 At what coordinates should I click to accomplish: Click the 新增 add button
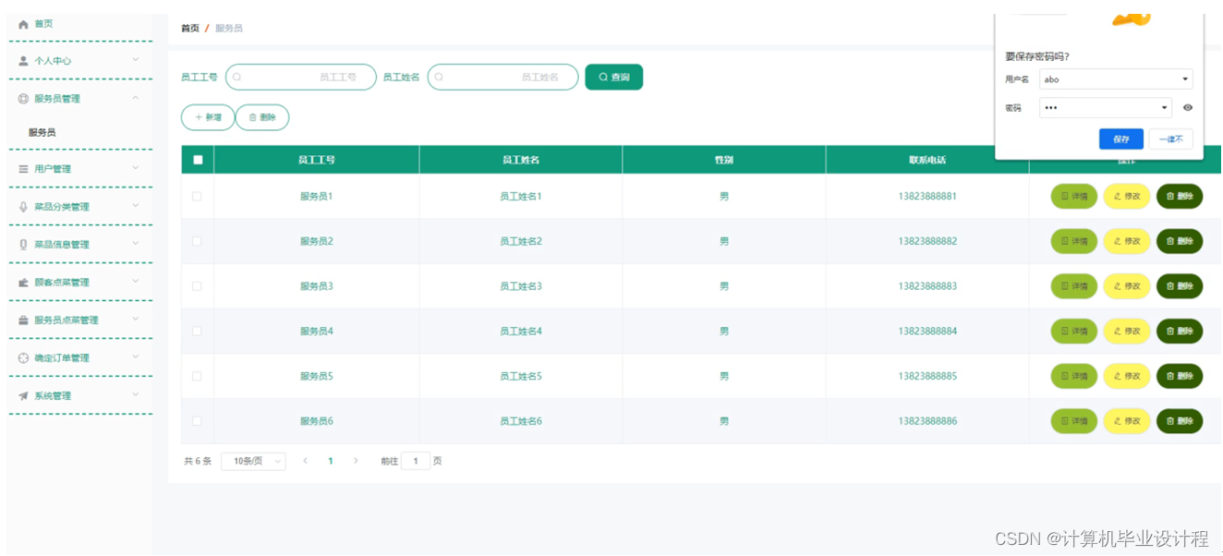[x=208, y=117]
